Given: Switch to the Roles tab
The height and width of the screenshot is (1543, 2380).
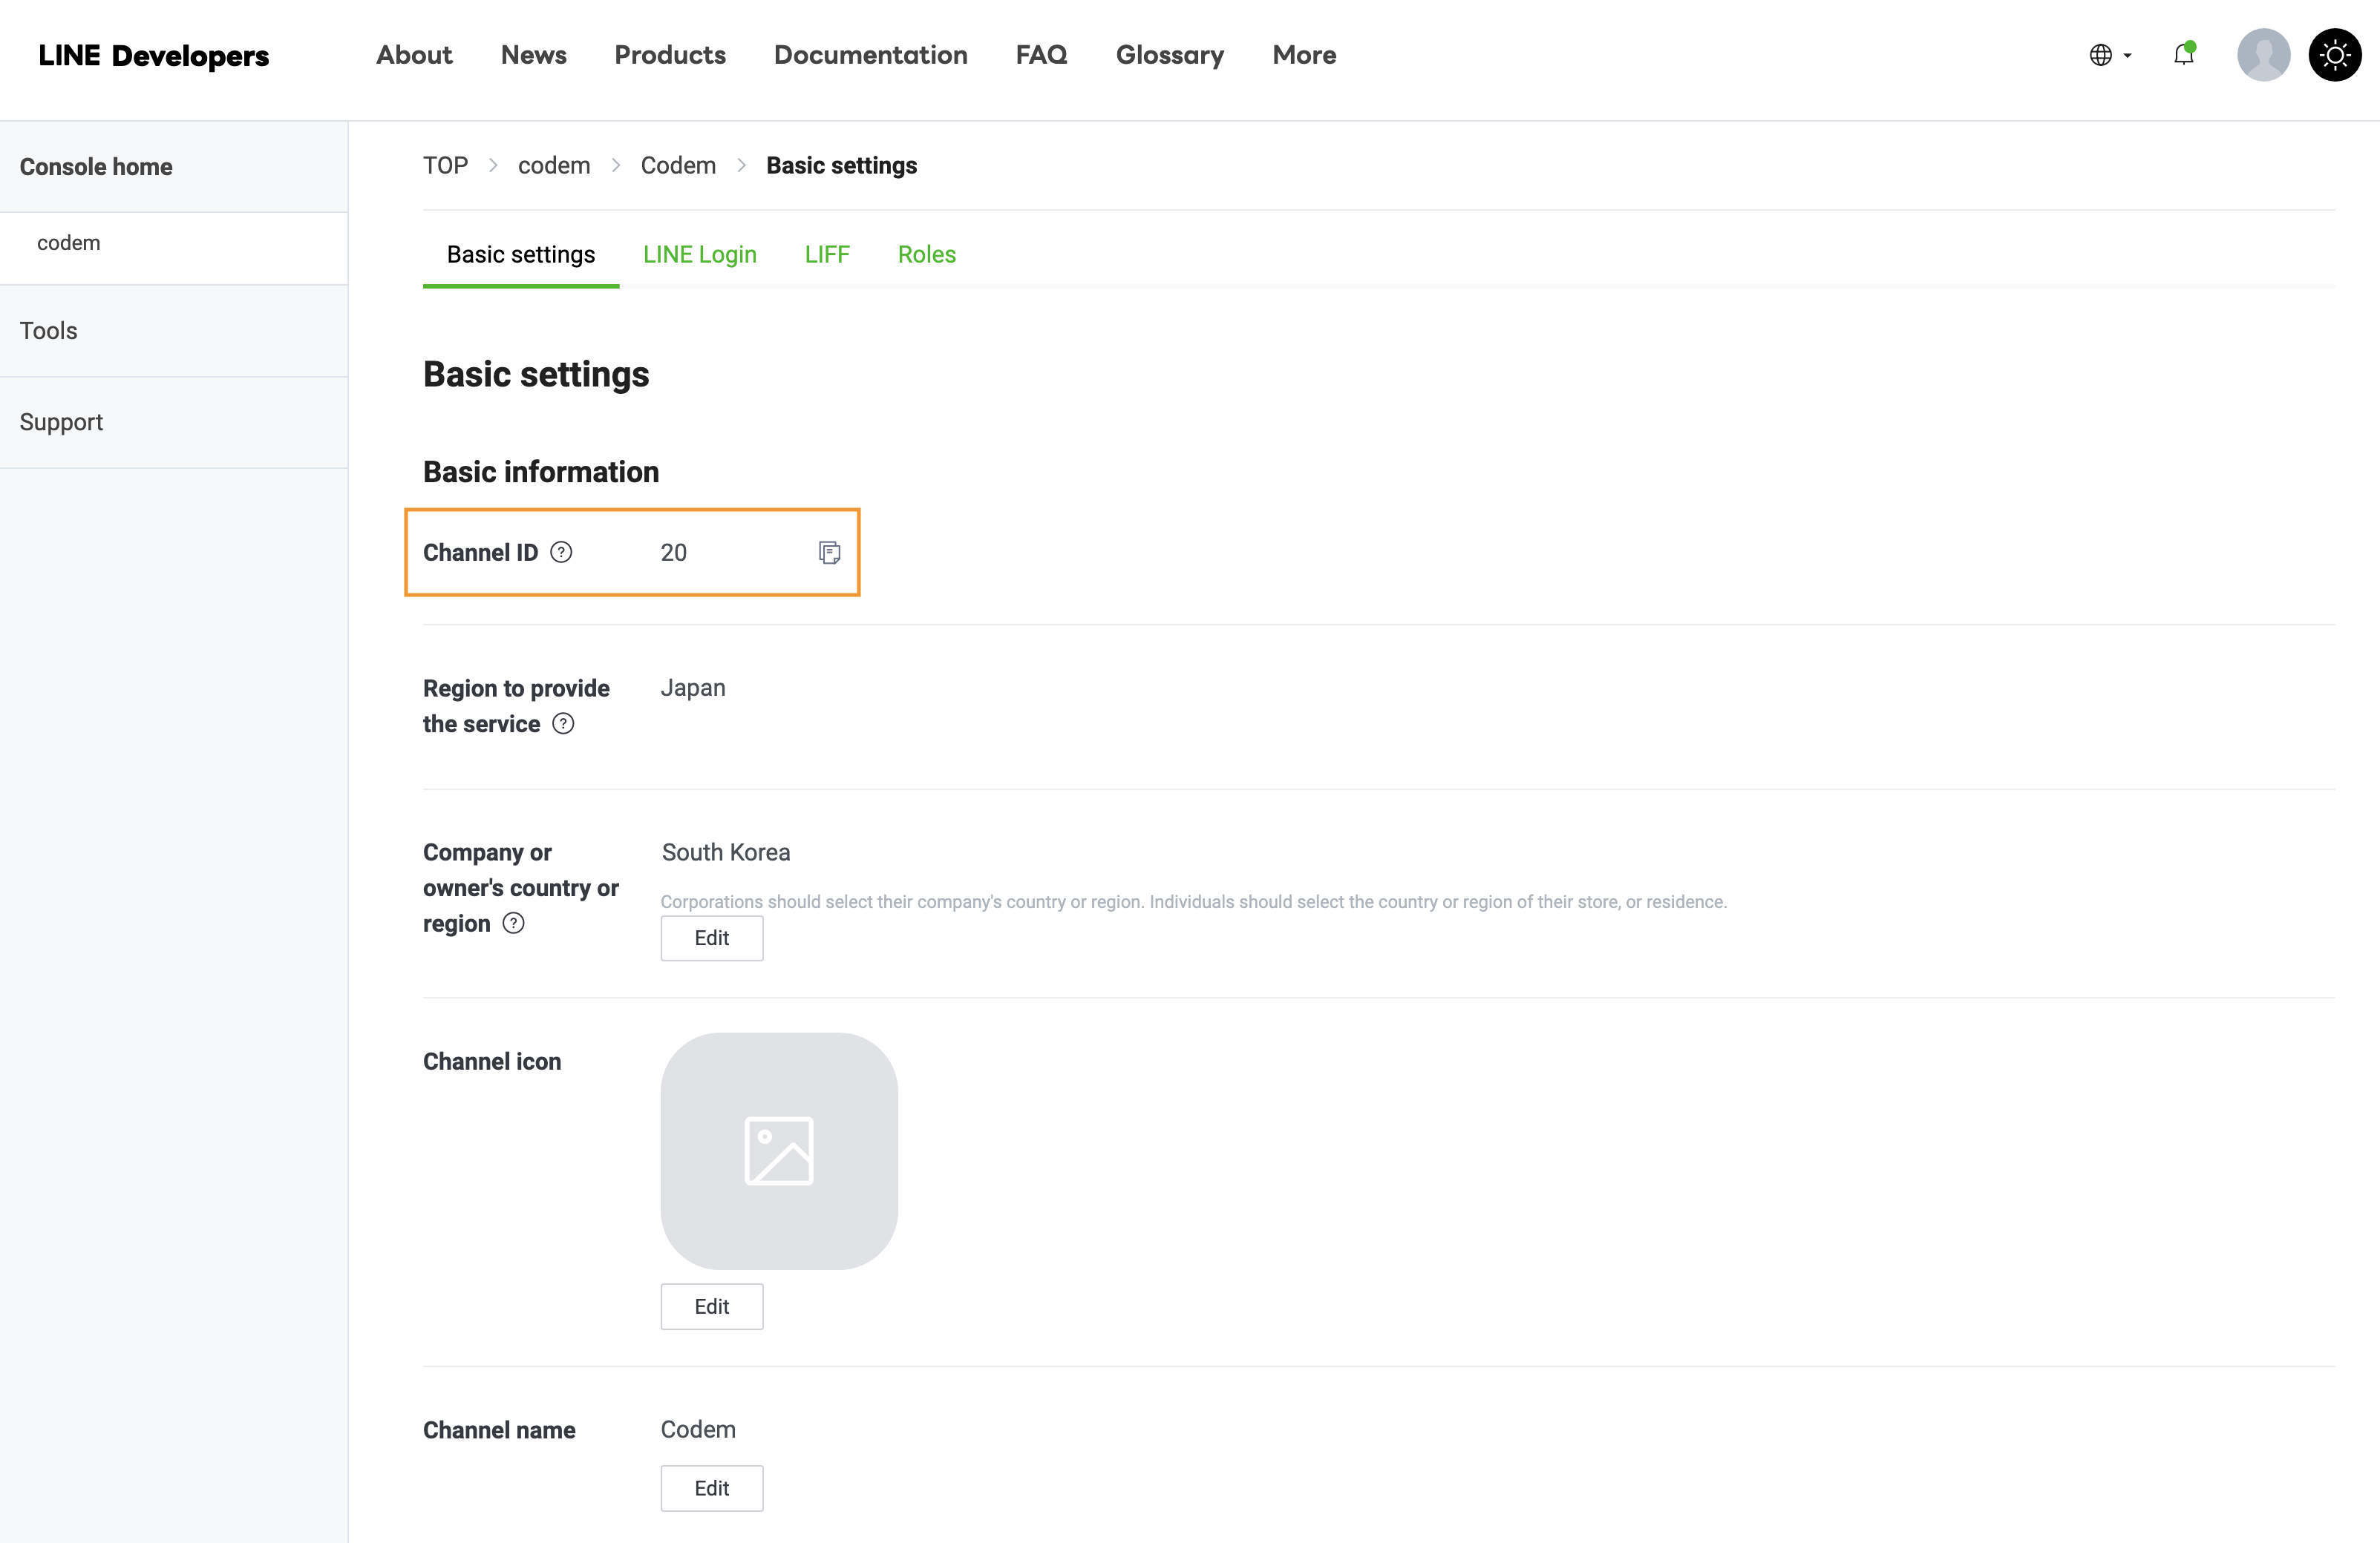Looking at the screenshot, I should (x=927, y=255).
